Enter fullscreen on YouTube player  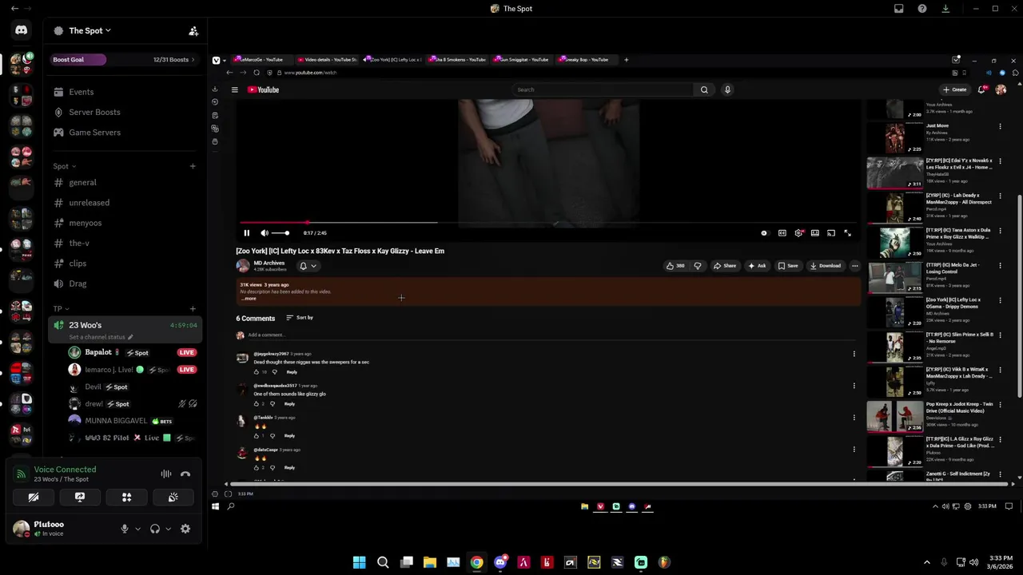847,233
